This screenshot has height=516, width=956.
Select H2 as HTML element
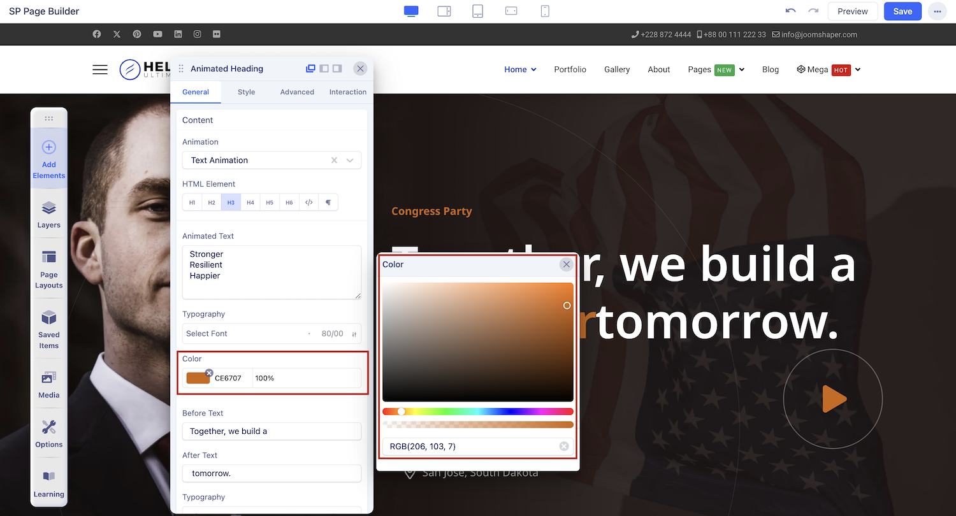(212, 203)
